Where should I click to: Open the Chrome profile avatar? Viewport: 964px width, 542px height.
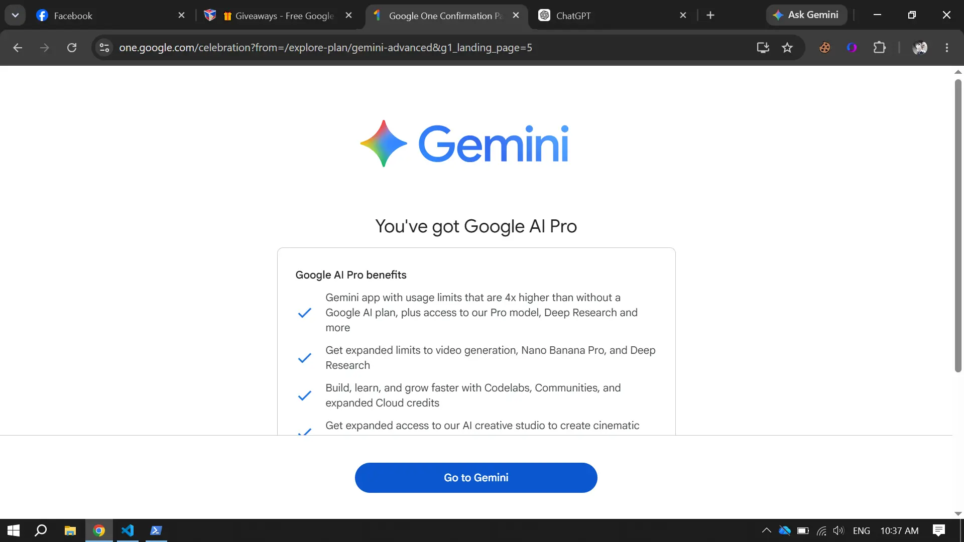[920, 48]
